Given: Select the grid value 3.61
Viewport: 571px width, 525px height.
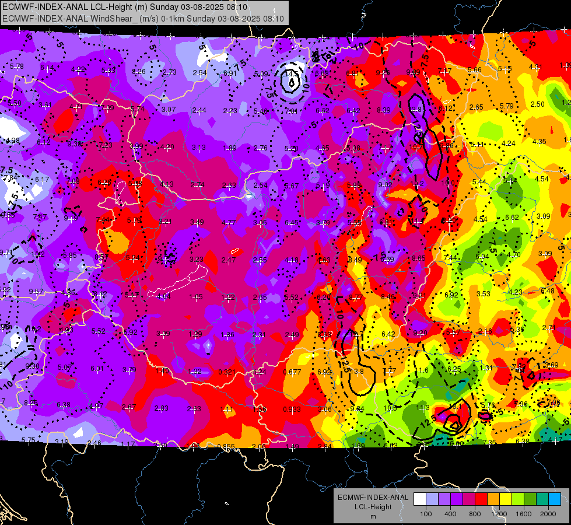Looking at the screenshot, I should [45, 105].
